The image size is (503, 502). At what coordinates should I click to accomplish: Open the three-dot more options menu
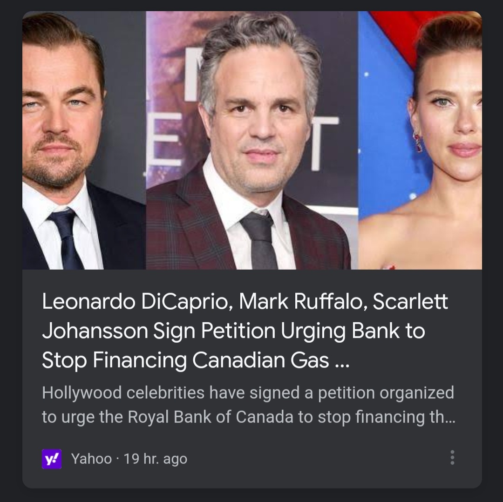click(x=452, y=457)
